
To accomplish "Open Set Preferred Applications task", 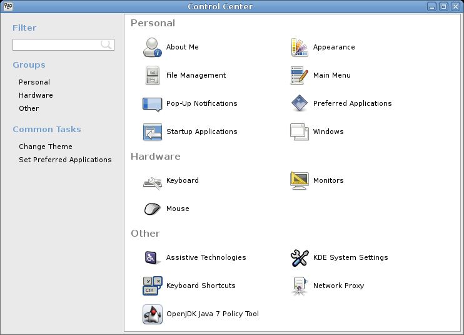I will 65,160.
